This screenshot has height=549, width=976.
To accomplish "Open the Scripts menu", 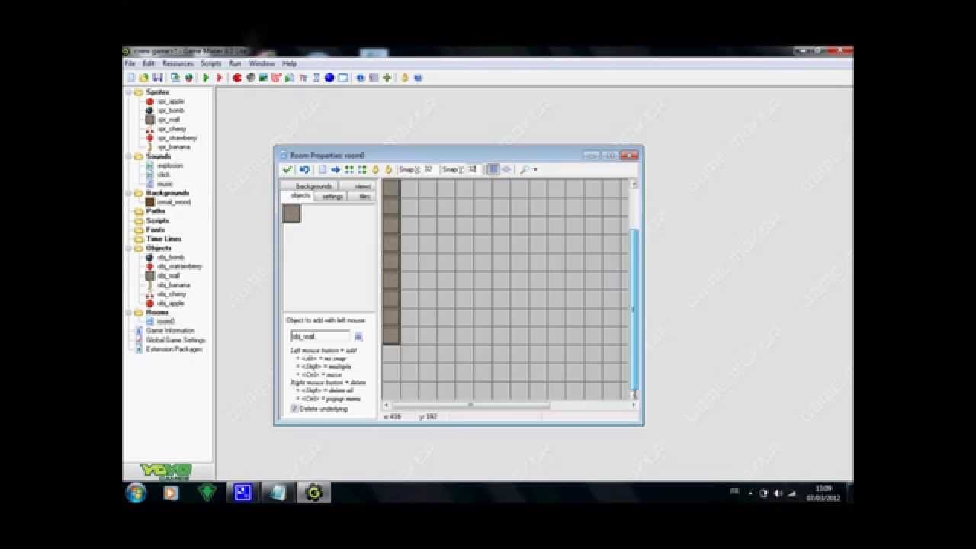I will tap(210, 63).
